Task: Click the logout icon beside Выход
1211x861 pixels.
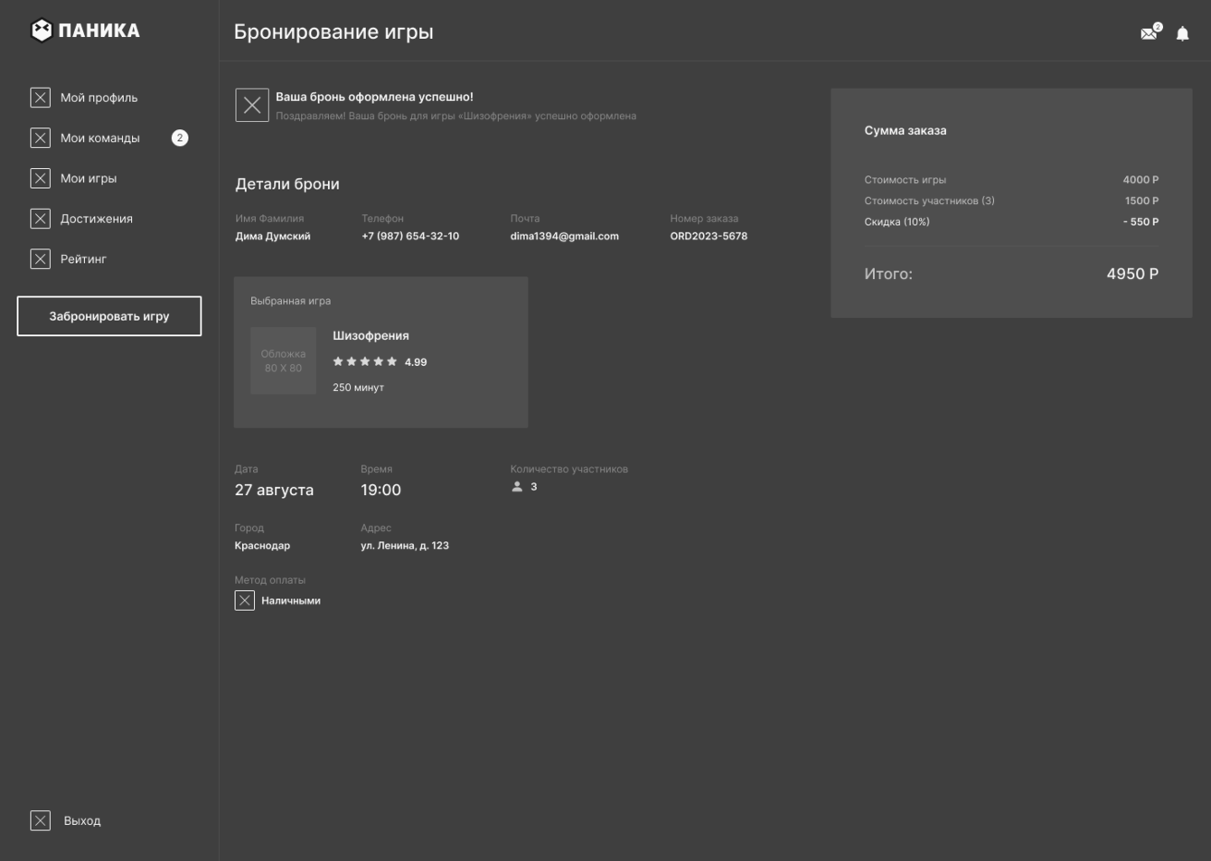Action: [x=41, y=820]
